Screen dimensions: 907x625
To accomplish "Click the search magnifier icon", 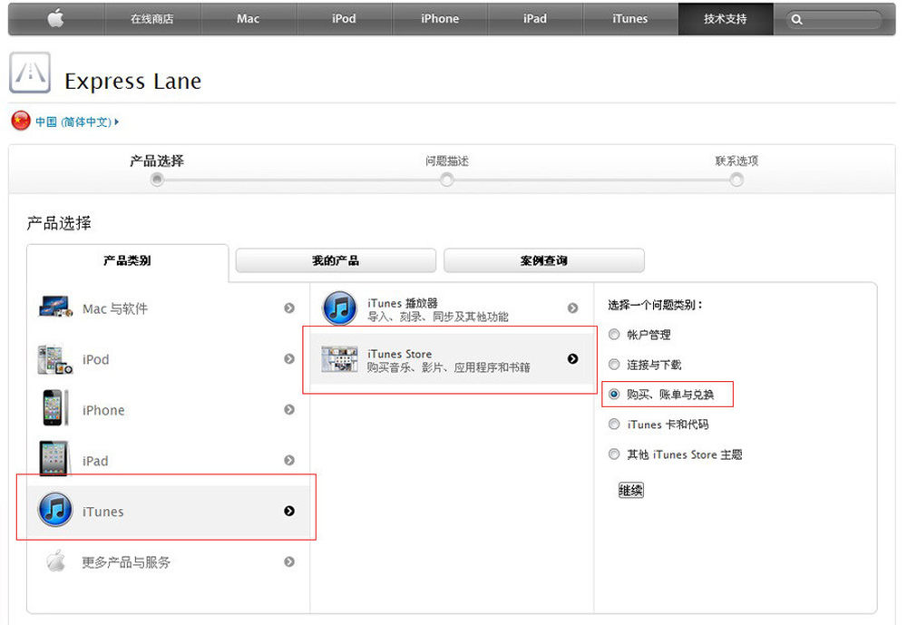I will [796, 19].
